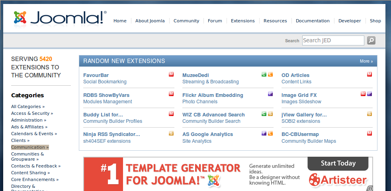Open Ads & Affiliates » category
Viewport: 391px width, 191px height.
tap(29, 127)
